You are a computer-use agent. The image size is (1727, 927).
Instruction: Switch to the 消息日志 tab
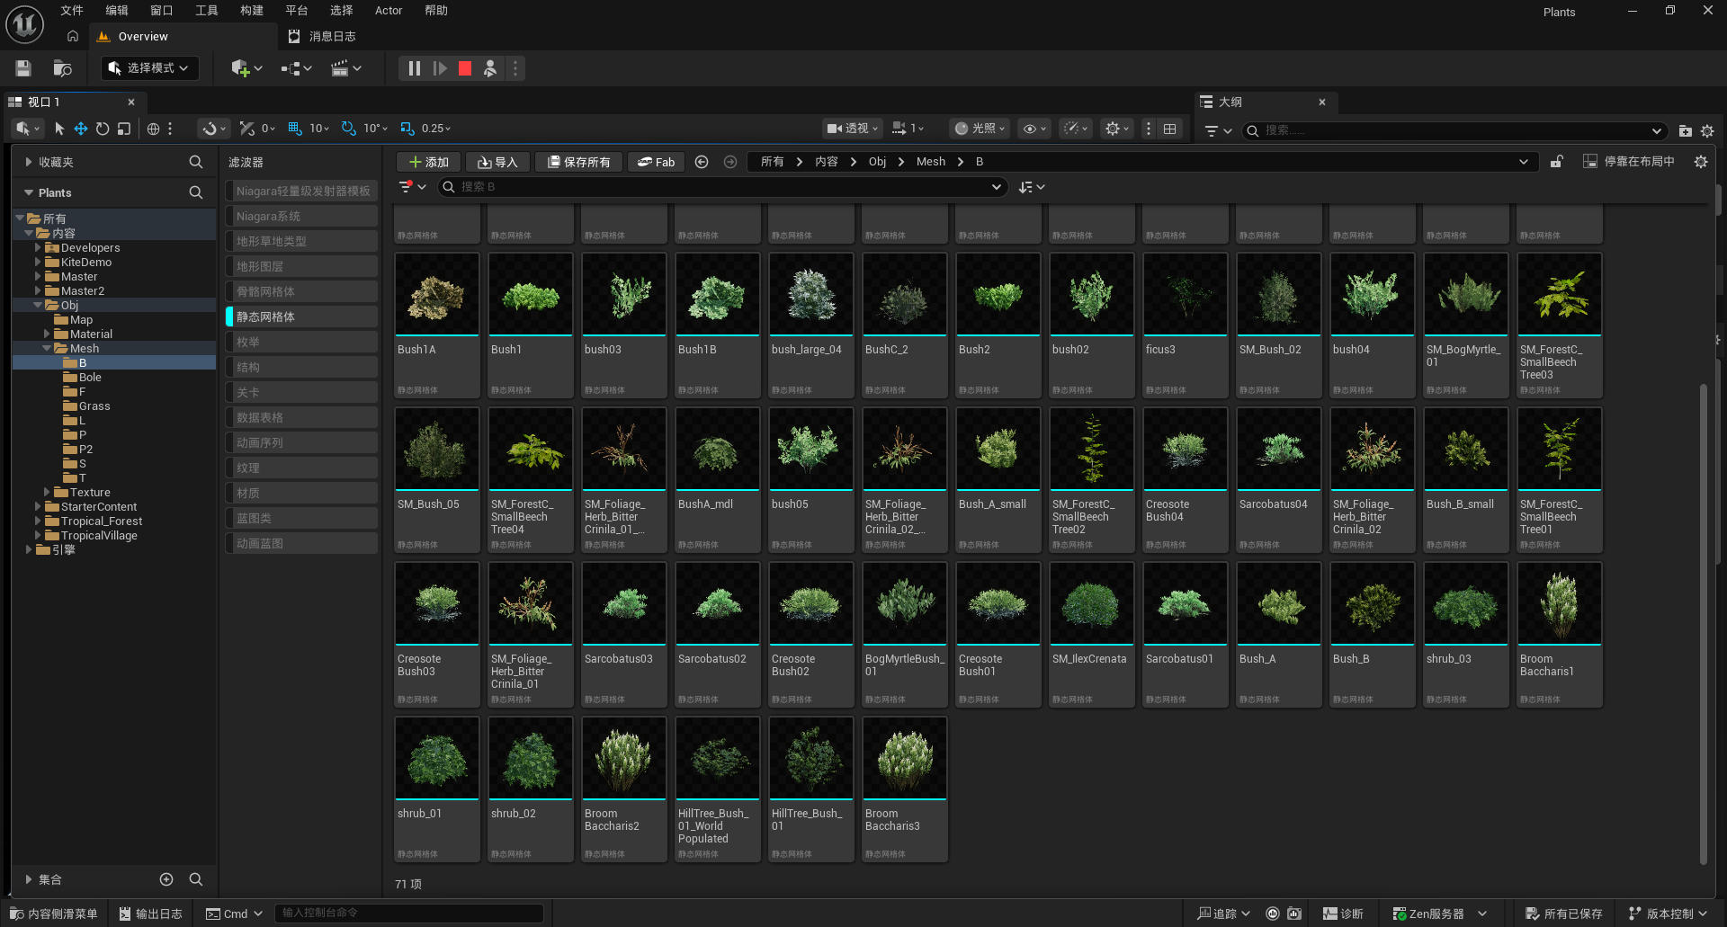pos(322,37)
